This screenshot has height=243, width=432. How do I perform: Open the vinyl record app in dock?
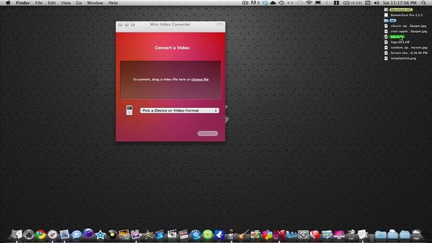pos(113,234)
